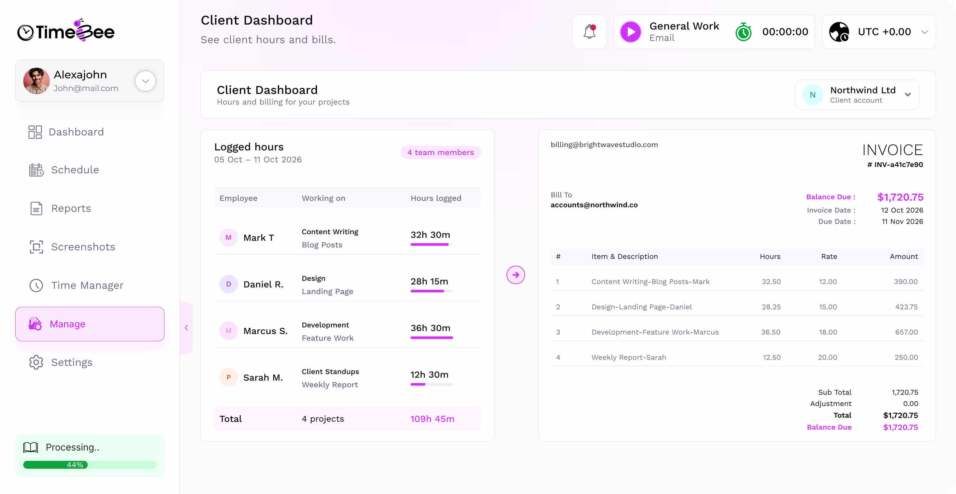Screen dimensions: 956x494
Task: Select the Development-Feature Work-Marcus invoice row
Action: [x=737, y=332]
